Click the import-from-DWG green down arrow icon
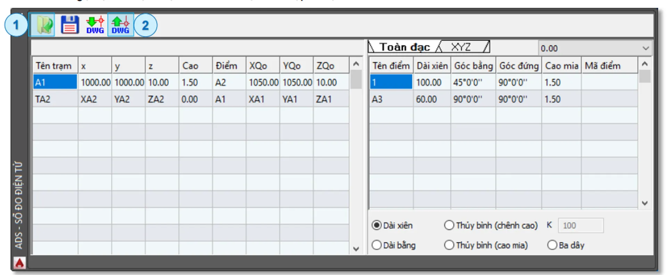This screenshot has height=275, width=667. point(95,25)
